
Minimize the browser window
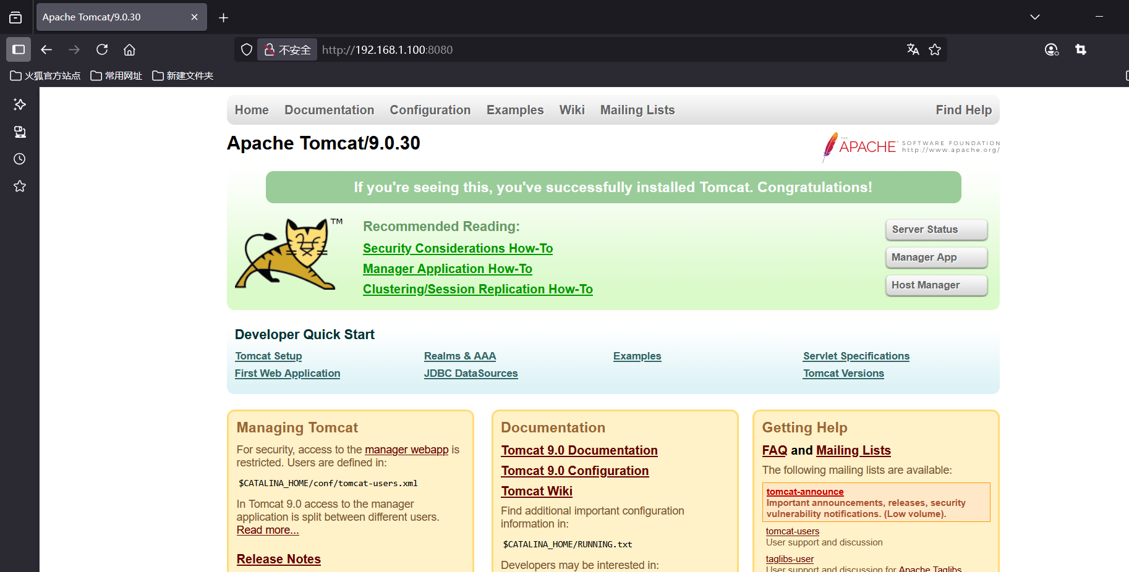(1099, 17)
